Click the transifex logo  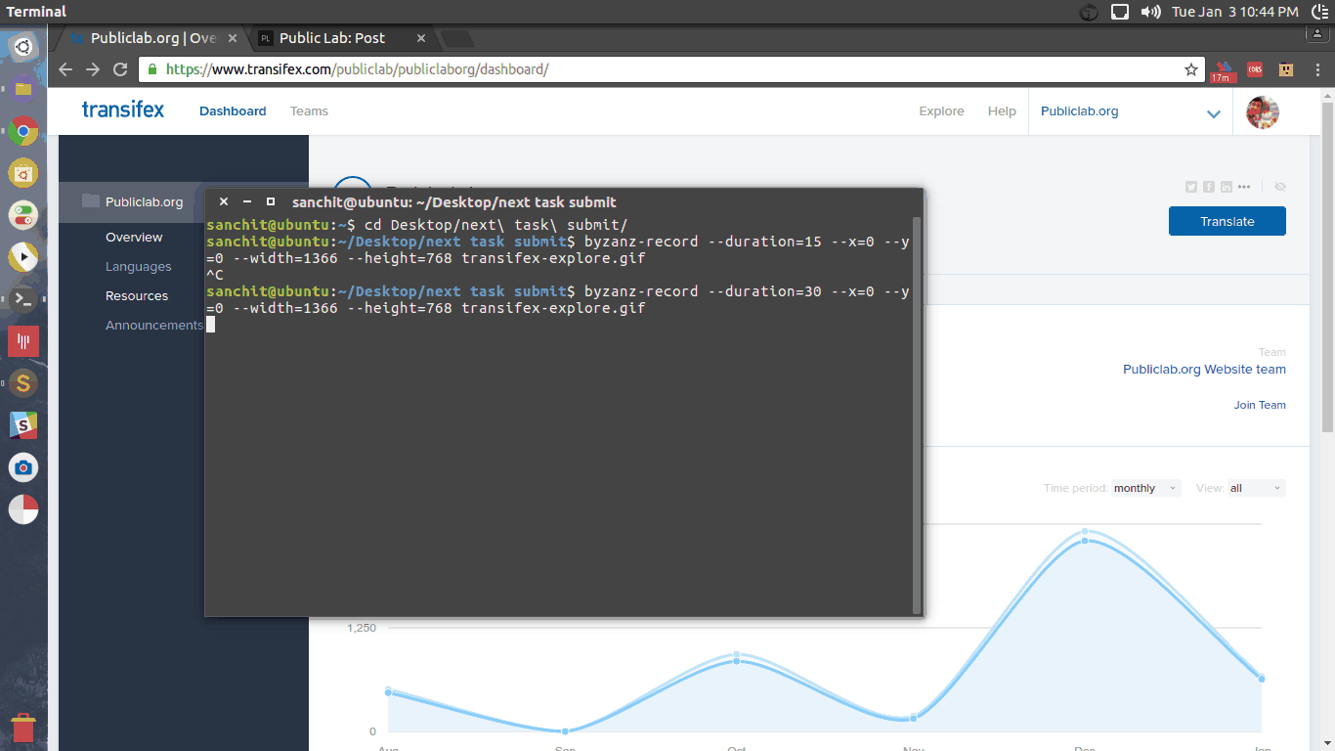[x=123, y=110]
